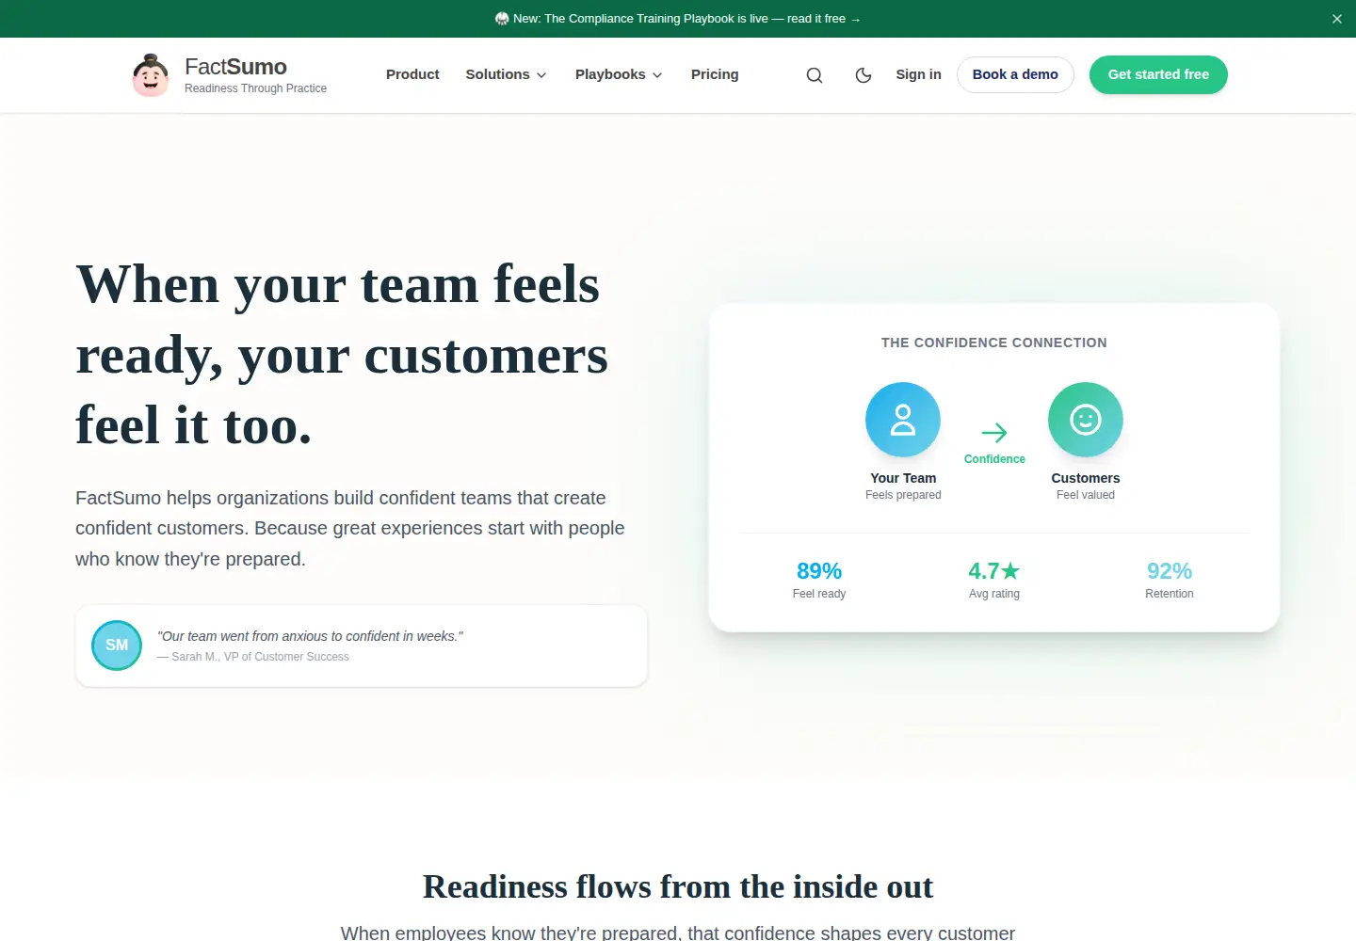1356x941 pixels.
Task: Click the FactSumo sumo mascot logo
Action: coord(151,75)
